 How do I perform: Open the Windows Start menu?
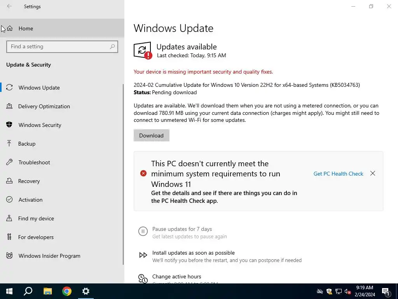click(9, 291)
